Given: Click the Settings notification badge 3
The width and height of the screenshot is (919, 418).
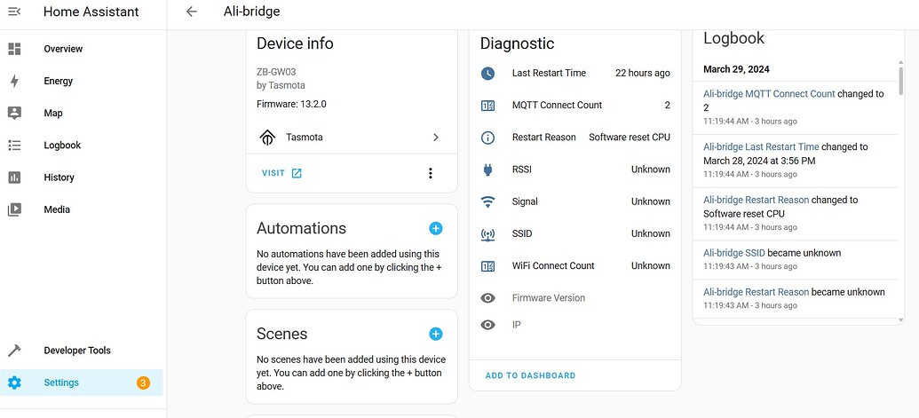Looking at the screenshot, I should [143, 383].
